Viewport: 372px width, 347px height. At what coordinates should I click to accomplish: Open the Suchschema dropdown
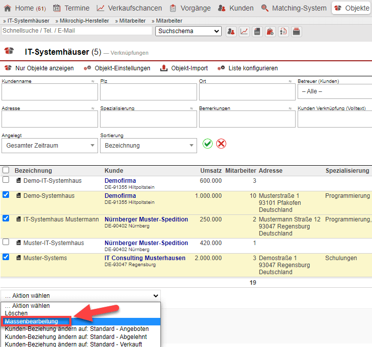click(189, 31)
